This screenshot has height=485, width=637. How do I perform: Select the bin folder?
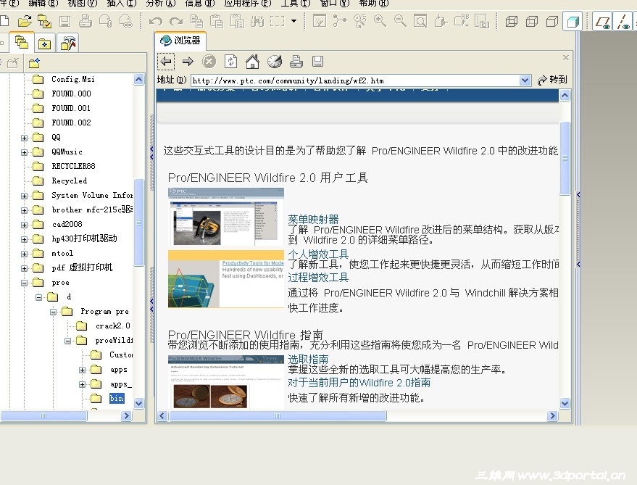[117, 399]
